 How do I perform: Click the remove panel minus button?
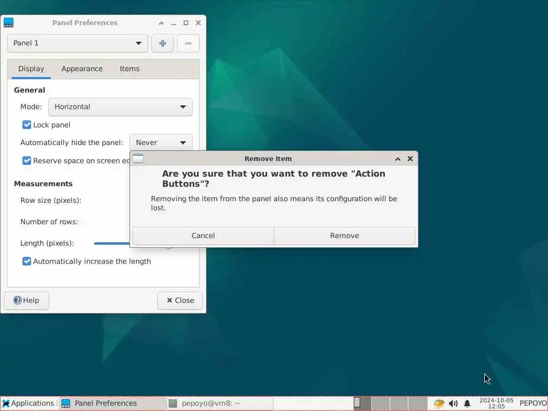(x=188, y=43)
